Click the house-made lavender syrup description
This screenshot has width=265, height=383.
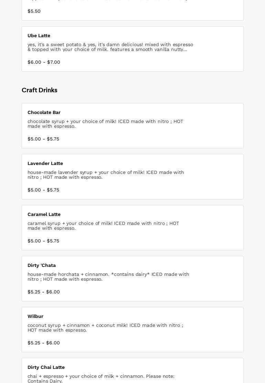pos(106,175)
